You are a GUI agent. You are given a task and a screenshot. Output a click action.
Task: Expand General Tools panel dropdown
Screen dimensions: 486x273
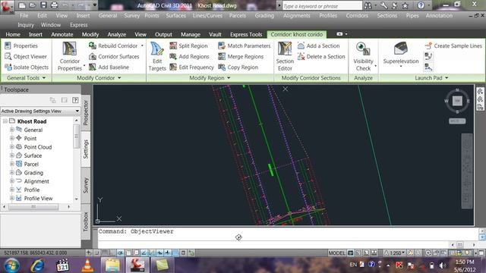pyautogui.click(x=44, y=78)
